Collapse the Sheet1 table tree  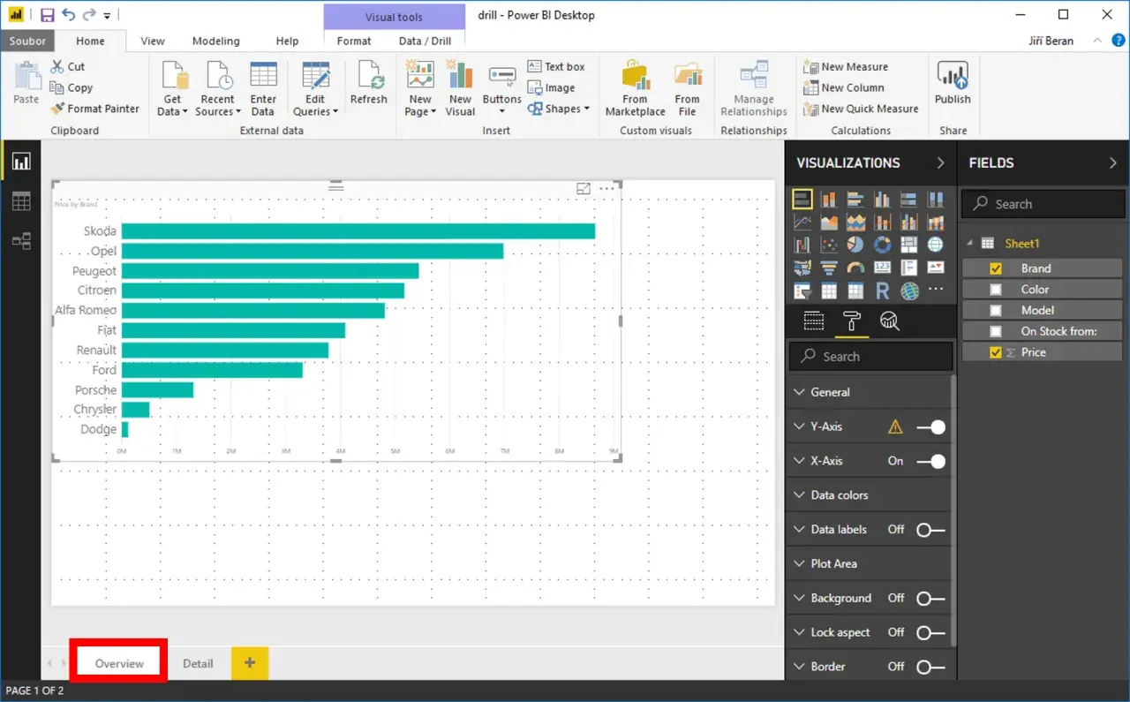(x=971, y=244)
